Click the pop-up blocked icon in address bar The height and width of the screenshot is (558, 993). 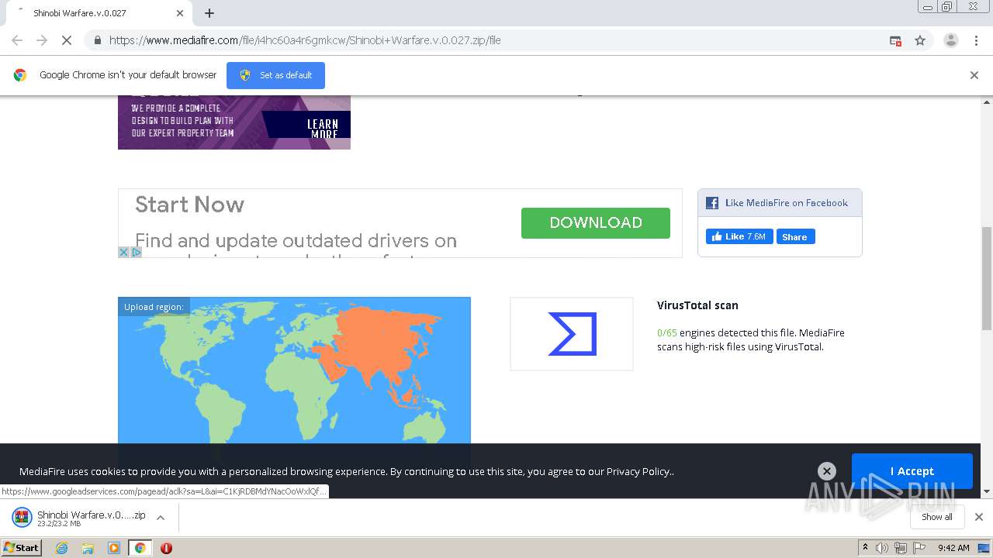(895, 40)
